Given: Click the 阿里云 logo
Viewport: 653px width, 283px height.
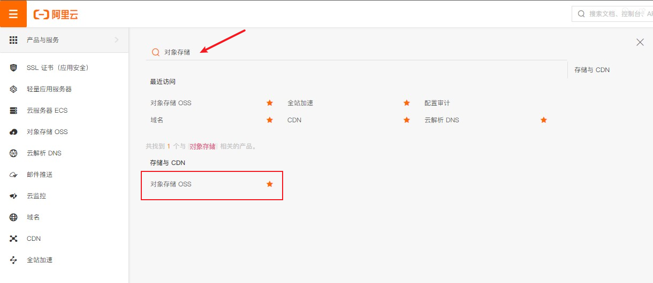Looking at the screenshot, I should (x=56, y=14).
